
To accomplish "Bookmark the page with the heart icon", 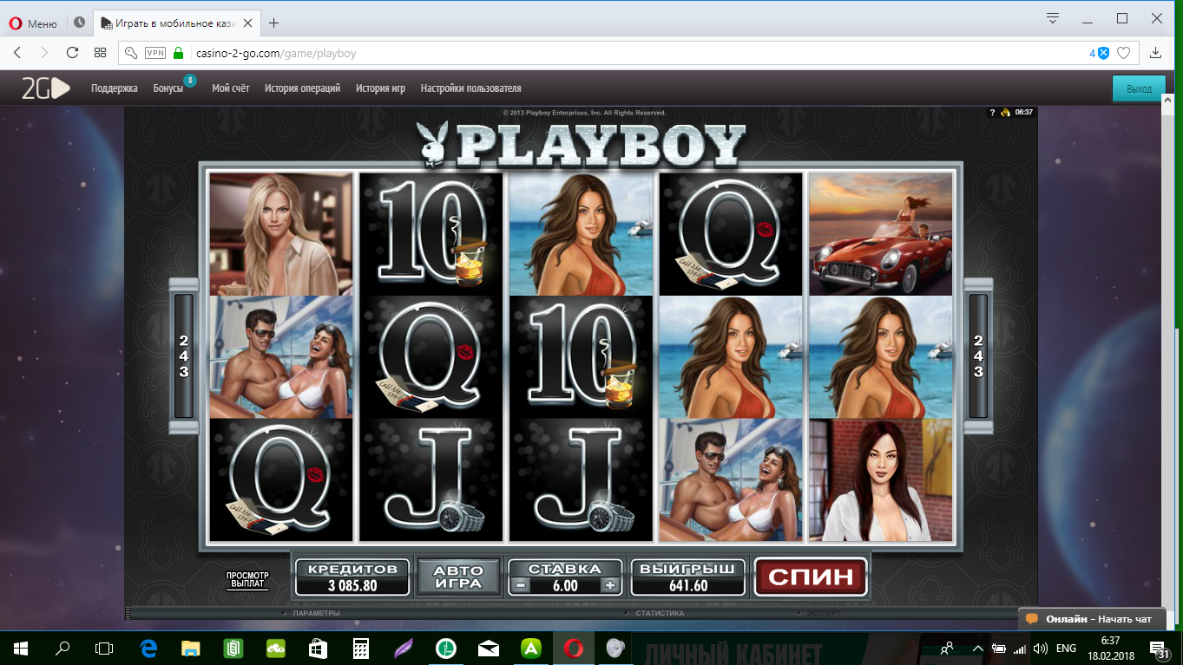I will coord(1123,53).
